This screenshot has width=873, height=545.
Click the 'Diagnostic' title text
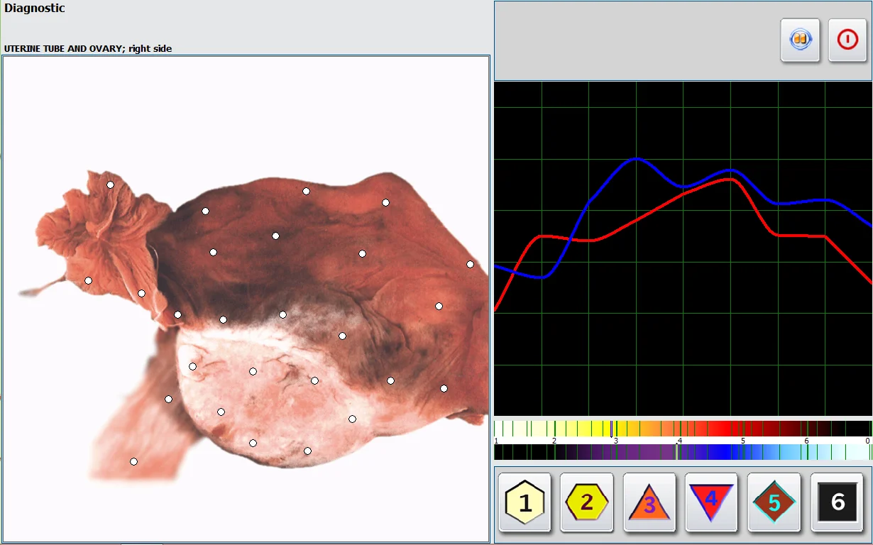tap(35, 9)
